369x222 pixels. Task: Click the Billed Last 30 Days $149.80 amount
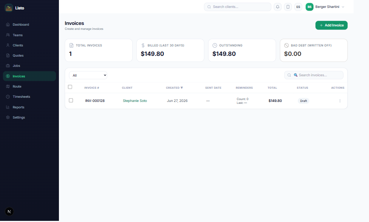152,54
